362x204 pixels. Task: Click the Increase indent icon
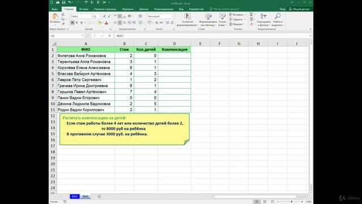134,23
